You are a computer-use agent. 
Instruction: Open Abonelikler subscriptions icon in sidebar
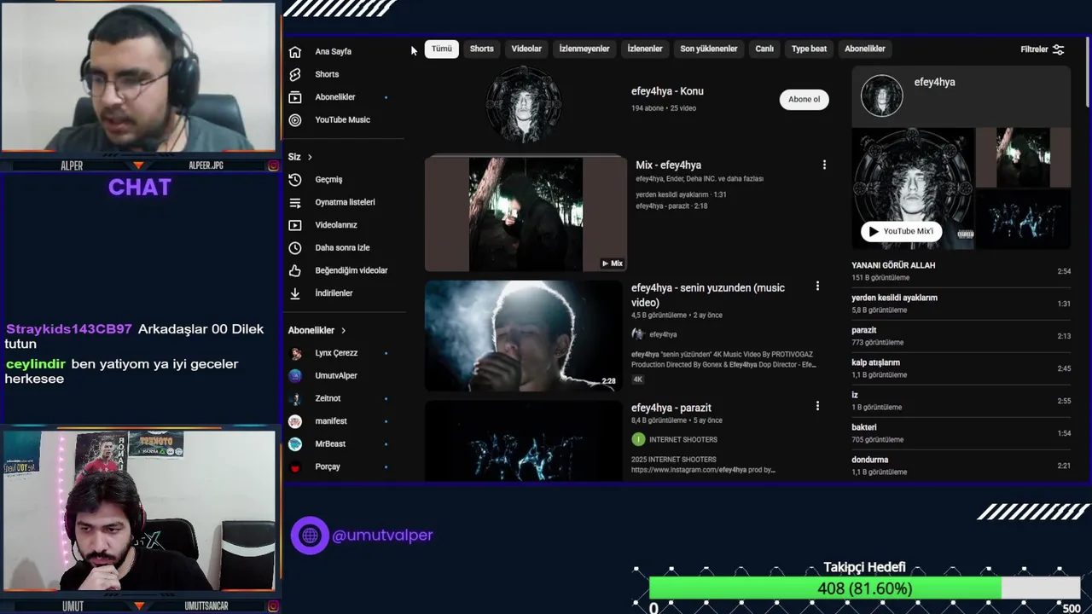click(294, 97)
